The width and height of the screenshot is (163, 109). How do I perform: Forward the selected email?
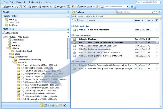[x=59, y=7]
